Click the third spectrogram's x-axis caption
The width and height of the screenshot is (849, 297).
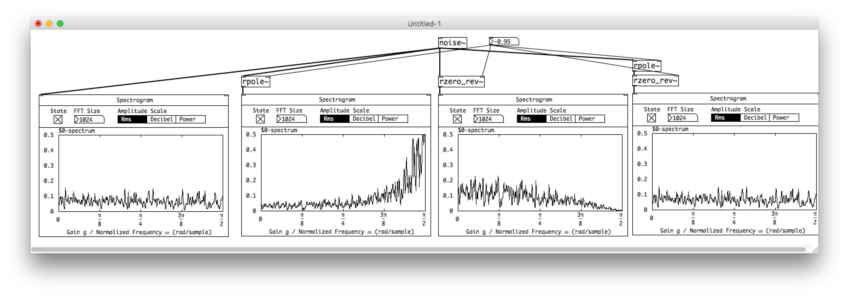(x=538, y=231)
